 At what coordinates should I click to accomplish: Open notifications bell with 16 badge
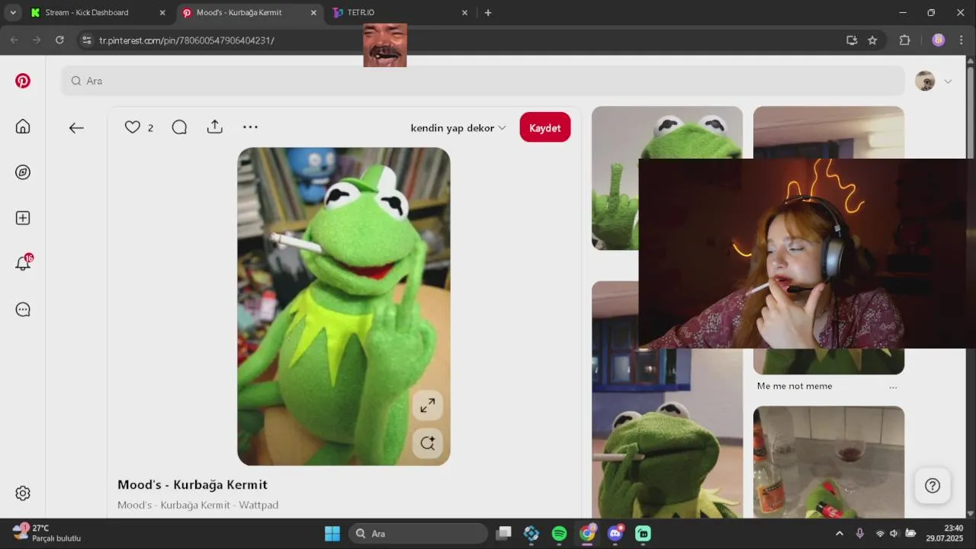pyautogui.click(x=24, y=263)
